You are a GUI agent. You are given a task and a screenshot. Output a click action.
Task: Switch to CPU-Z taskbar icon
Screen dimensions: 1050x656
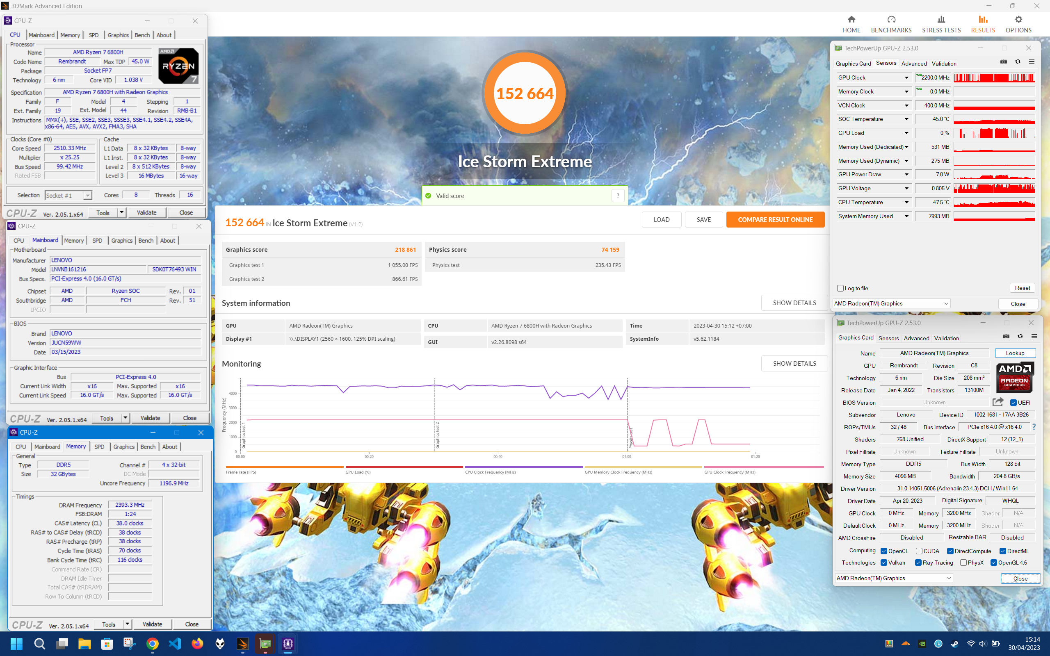click(x=288, y=643)
